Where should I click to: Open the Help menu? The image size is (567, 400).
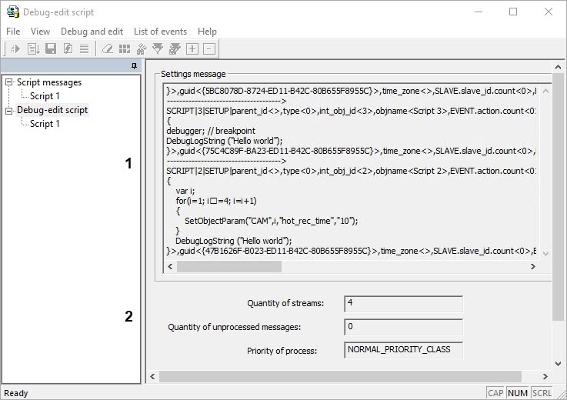point(207,32)
